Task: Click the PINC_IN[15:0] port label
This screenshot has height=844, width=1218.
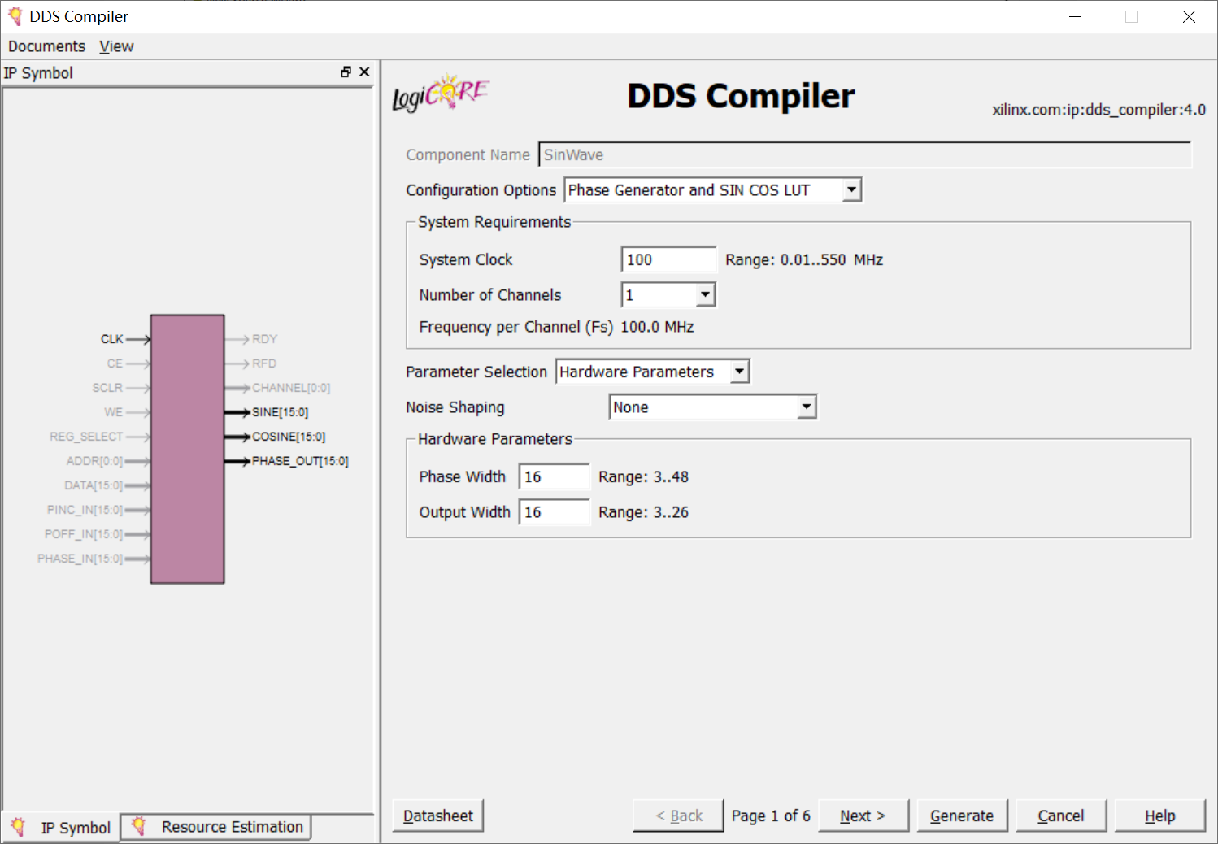Action: coord(85,510)
